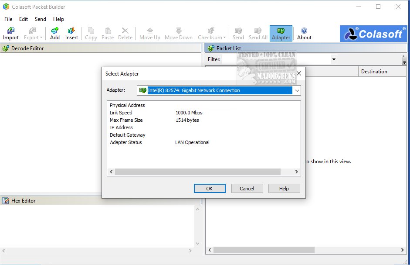Click Hex Editor scroll down arrow

pos(198,244)
